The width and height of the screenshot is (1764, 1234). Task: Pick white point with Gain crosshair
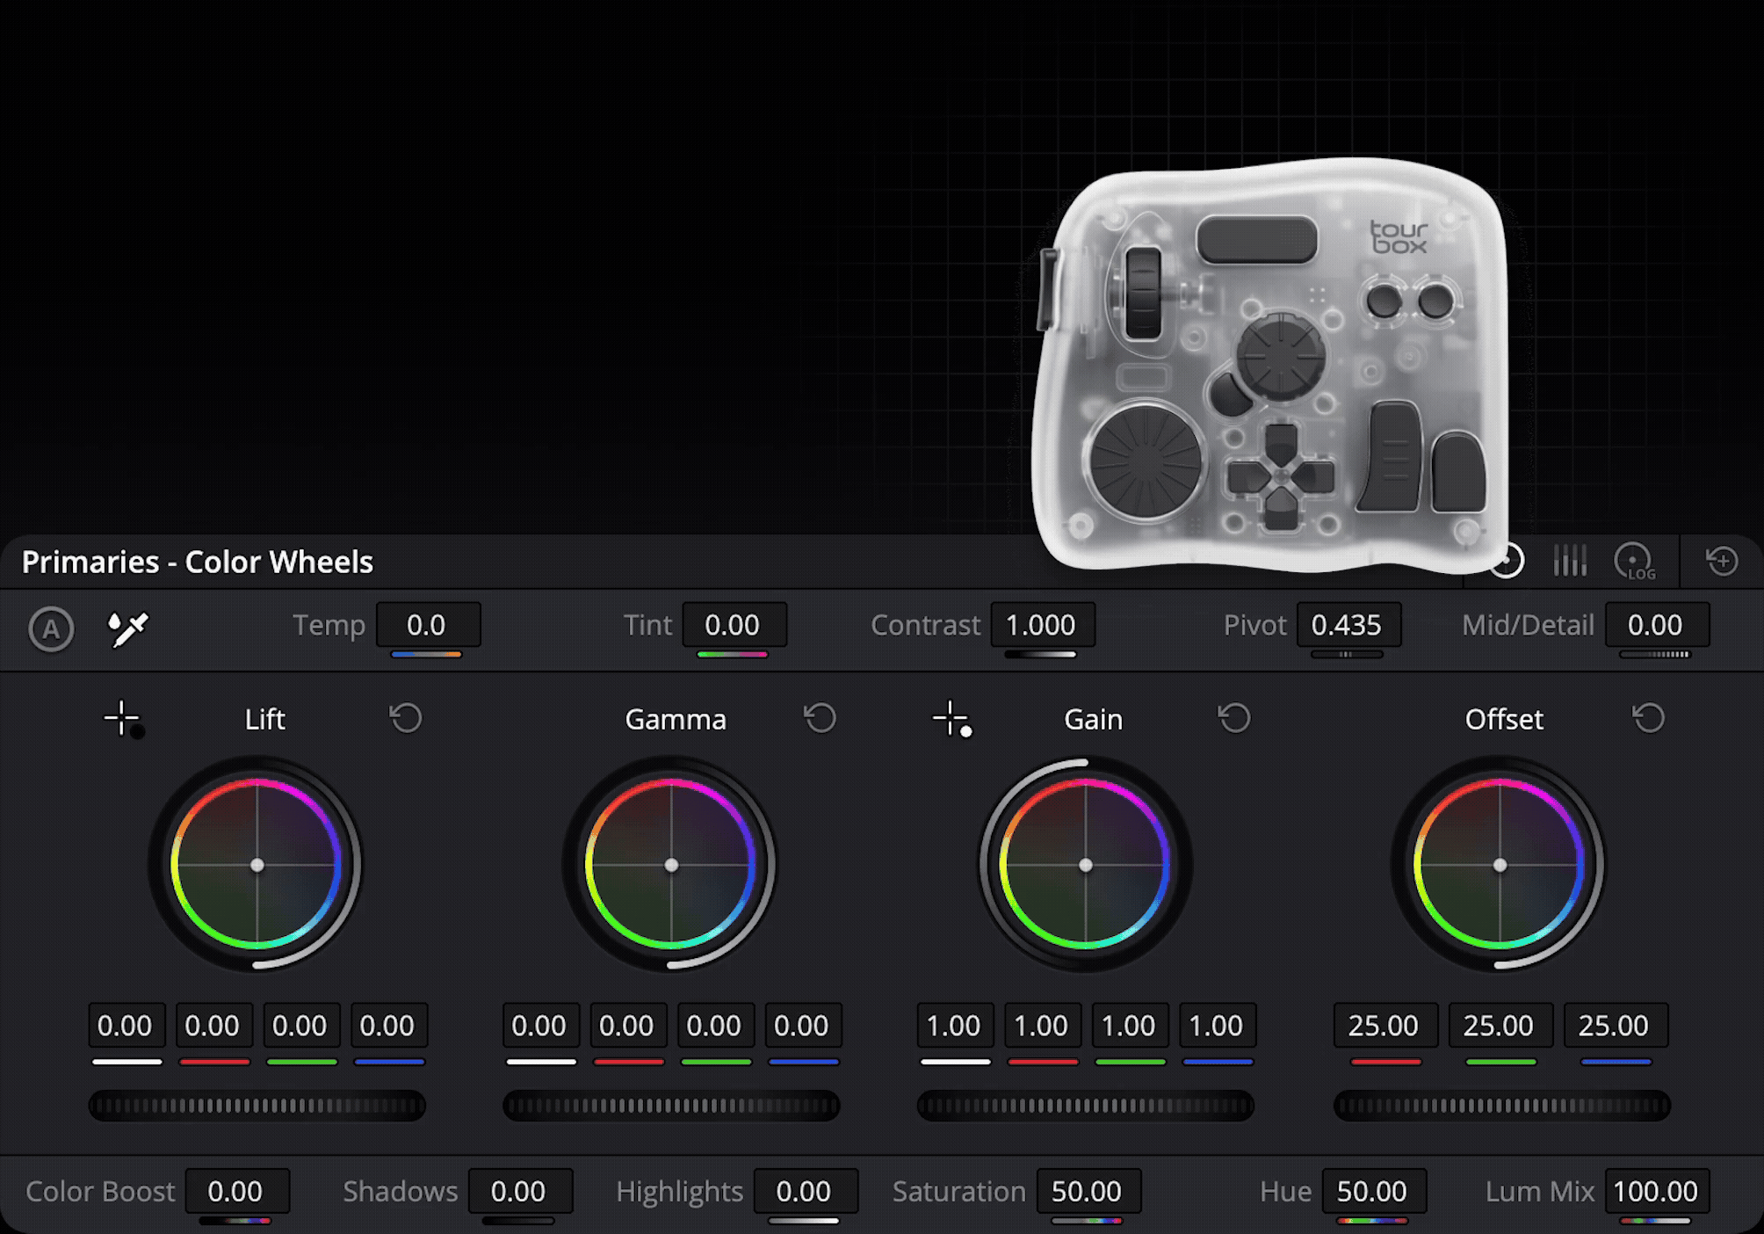951,719
